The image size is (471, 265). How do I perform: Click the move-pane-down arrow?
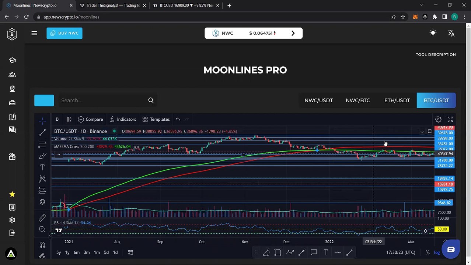click(422, 131)
